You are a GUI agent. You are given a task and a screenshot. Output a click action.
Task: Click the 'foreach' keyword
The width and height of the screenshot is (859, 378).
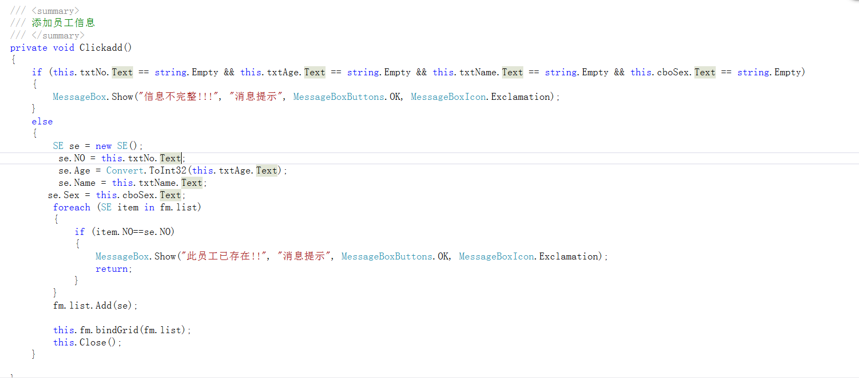click(72, 207)
